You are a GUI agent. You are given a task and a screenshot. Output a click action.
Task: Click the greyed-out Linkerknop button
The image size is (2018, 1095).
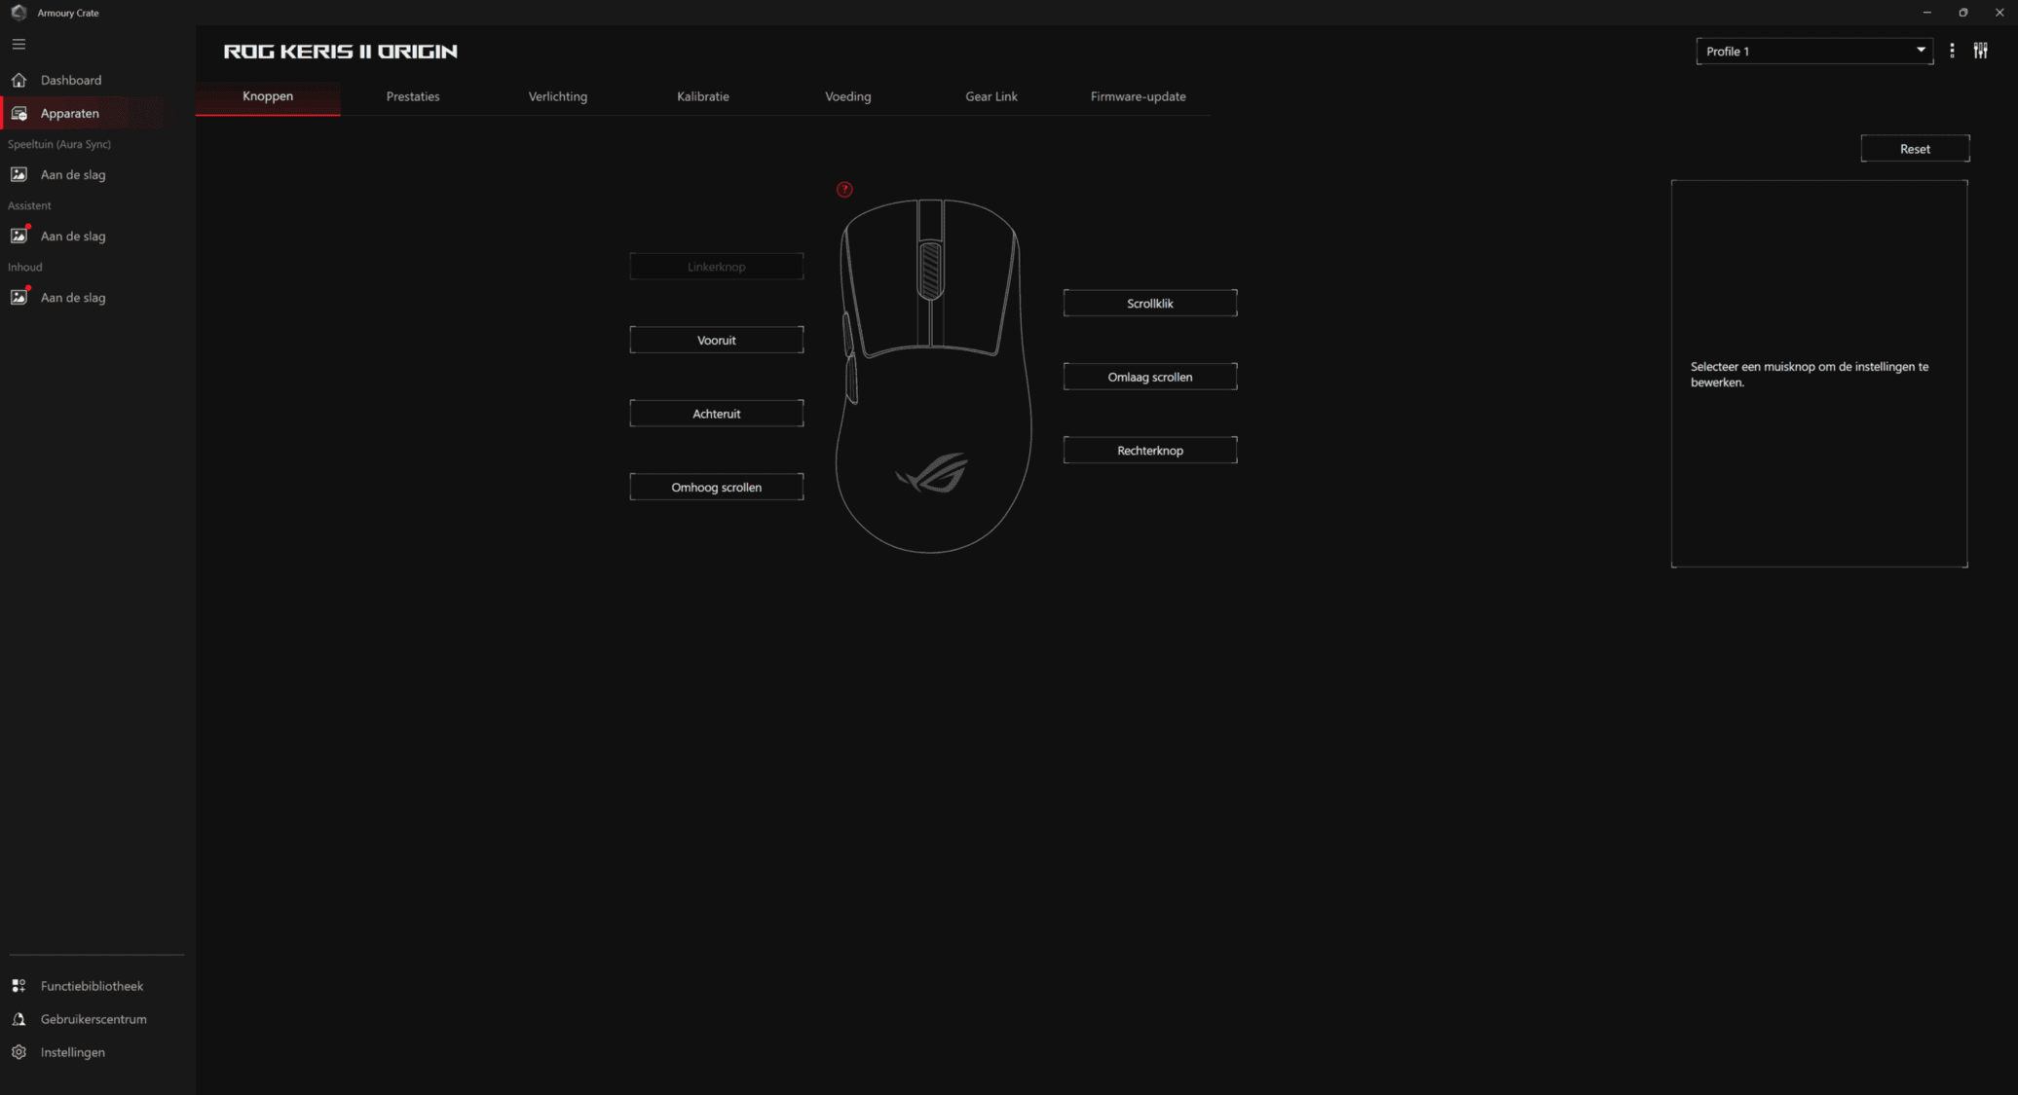coord(717,267)
